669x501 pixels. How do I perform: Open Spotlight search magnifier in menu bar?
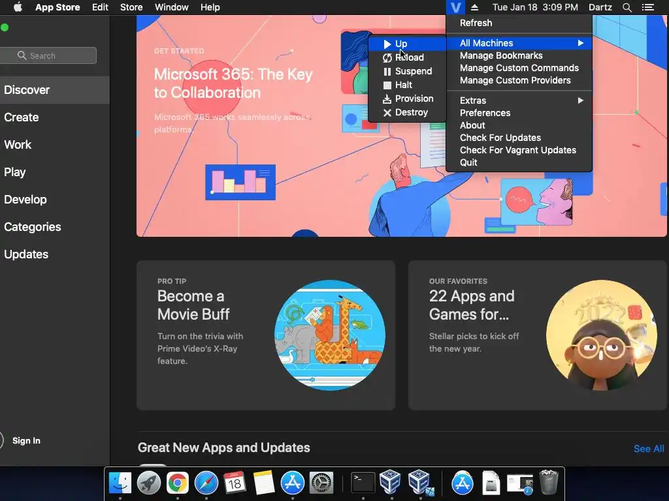(x=627, y=7)
